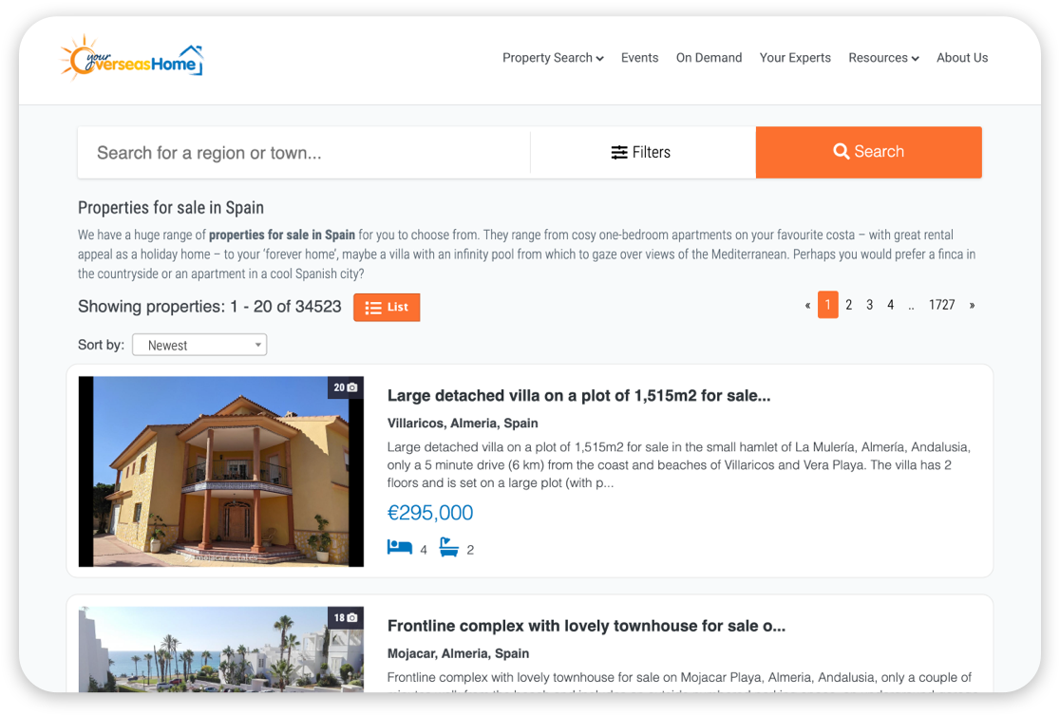The height and width of the screenshot is (716, 1060).
Task: Expand the Resources dropdown menu
Action: pos(883,58)
